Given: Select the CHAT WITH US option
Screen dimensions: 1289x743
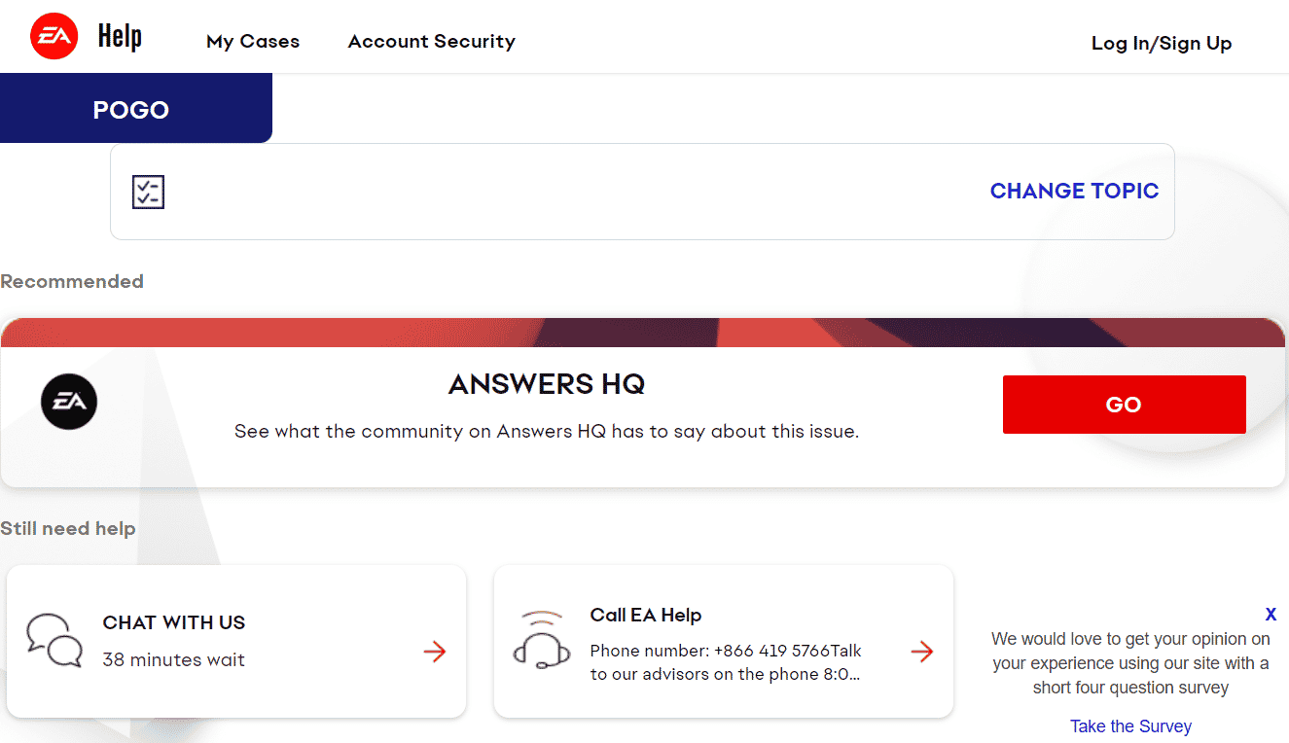Looking at the screenshot, I should coord(236,641).
